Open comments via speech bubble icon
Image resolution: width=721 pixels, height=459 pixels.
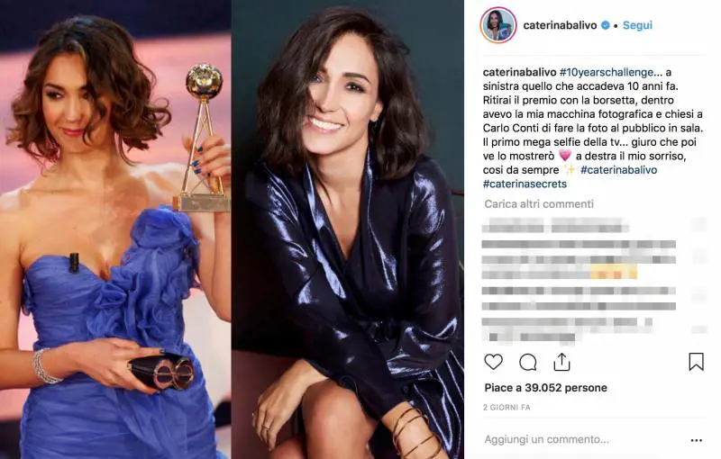[x=528, y=363]
